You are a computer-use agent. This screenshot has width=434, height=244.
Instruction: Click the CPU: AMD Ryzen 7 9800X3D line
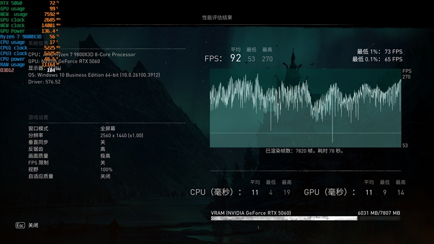coord(82,55)
